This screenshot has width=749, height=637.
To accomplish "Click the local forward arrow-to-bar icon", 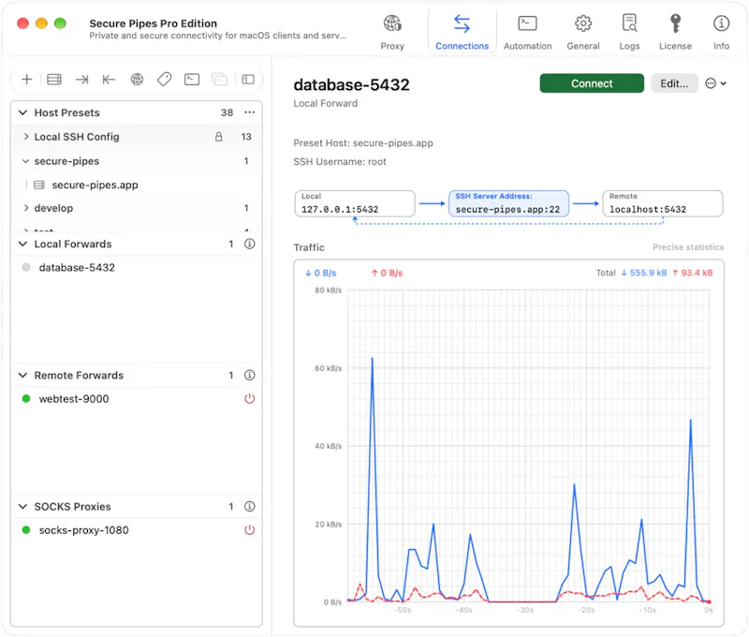I will [81, 80].
